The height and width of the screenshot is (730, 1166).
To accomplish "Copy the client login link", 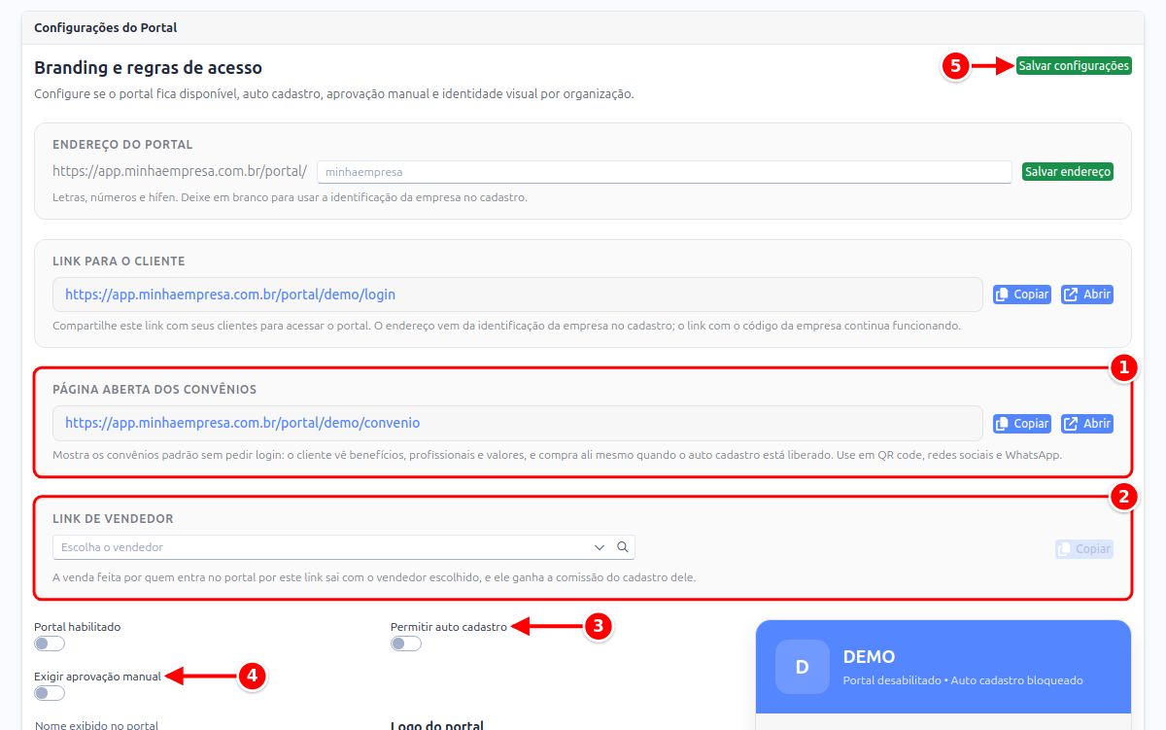I will (x=1022, y=295).
